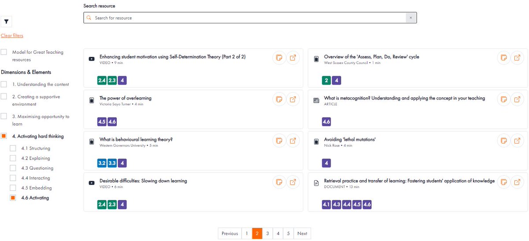529x241 pixels.
Task: Open What is behavioural learning theory title
Action: [136, 140]
